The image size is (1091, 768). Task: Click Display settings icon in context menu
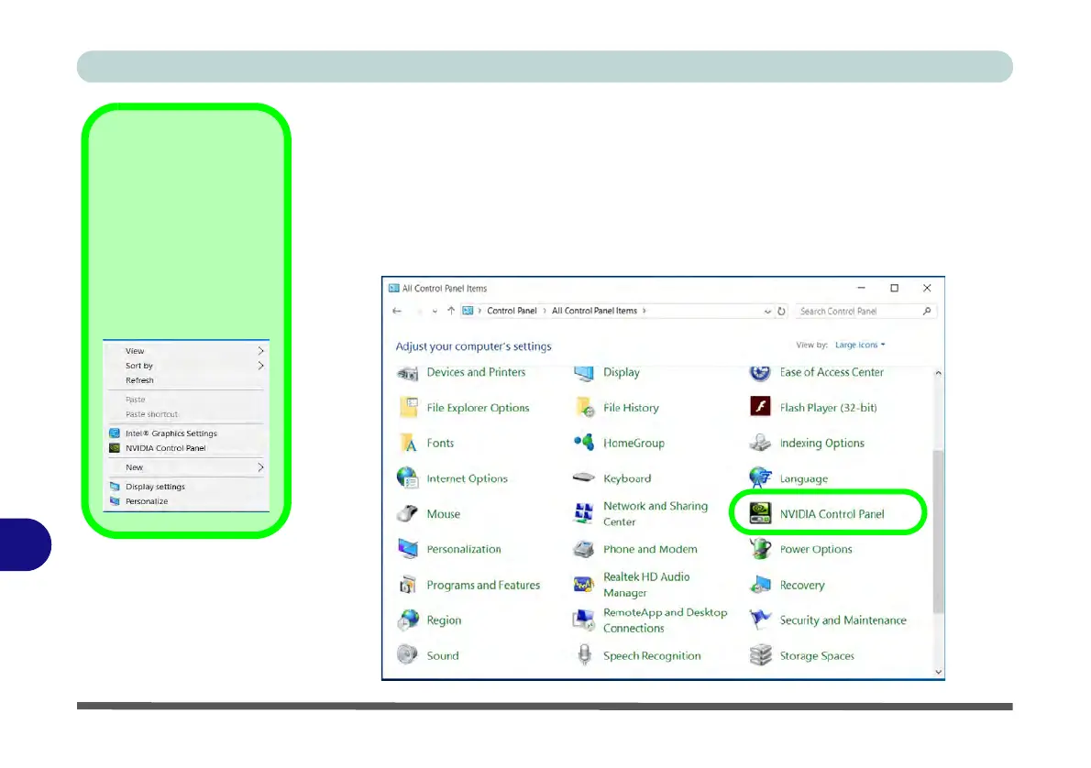coord(115,487)
